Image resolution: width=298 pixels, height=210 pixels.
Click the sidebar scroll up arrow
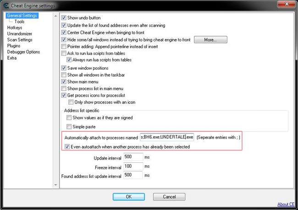(x=55, y=16)
